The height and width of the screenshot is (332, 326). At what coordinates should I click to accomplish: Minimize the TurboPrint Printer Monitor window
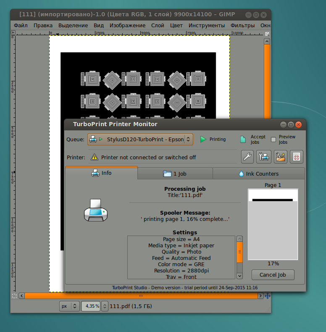click(x=283, y=125)
